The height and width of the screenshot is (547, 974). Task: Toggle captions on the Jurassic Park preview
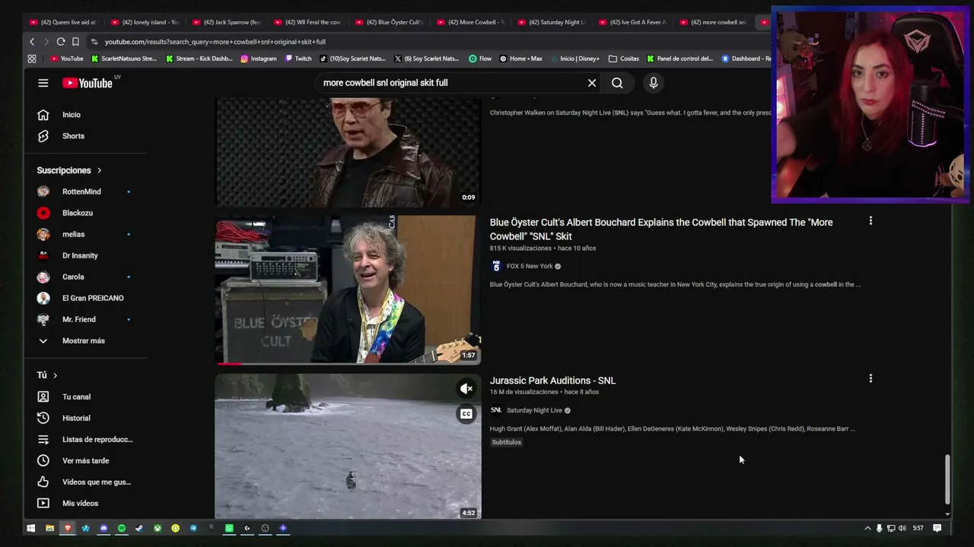tap(466, 414)
